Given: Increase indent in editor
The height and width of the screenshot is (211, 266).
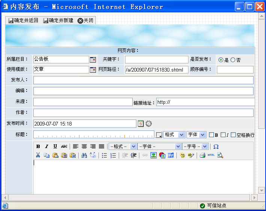Looking at the screenshot, I should click(133, 155).
